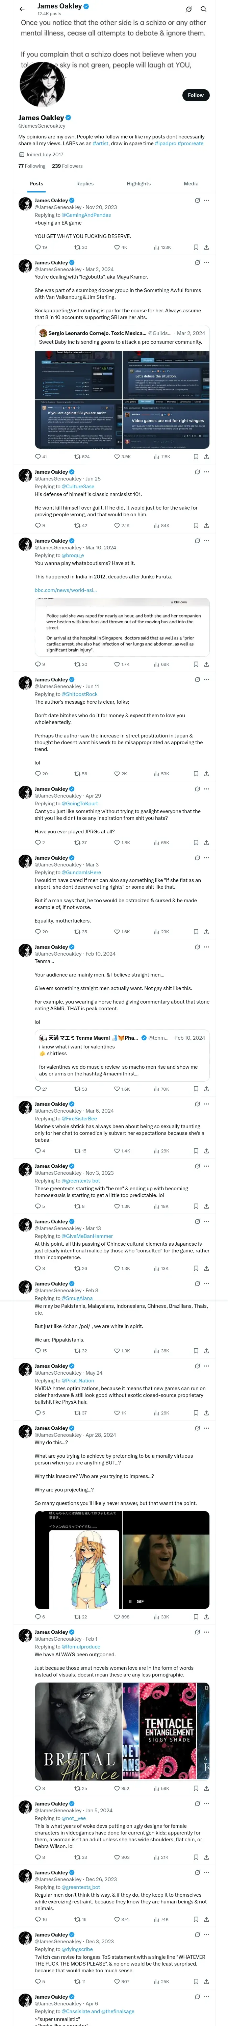The image size is (228, 2026).
Task: View analytics of the Apr 29 post
Action: coord(156,842)
